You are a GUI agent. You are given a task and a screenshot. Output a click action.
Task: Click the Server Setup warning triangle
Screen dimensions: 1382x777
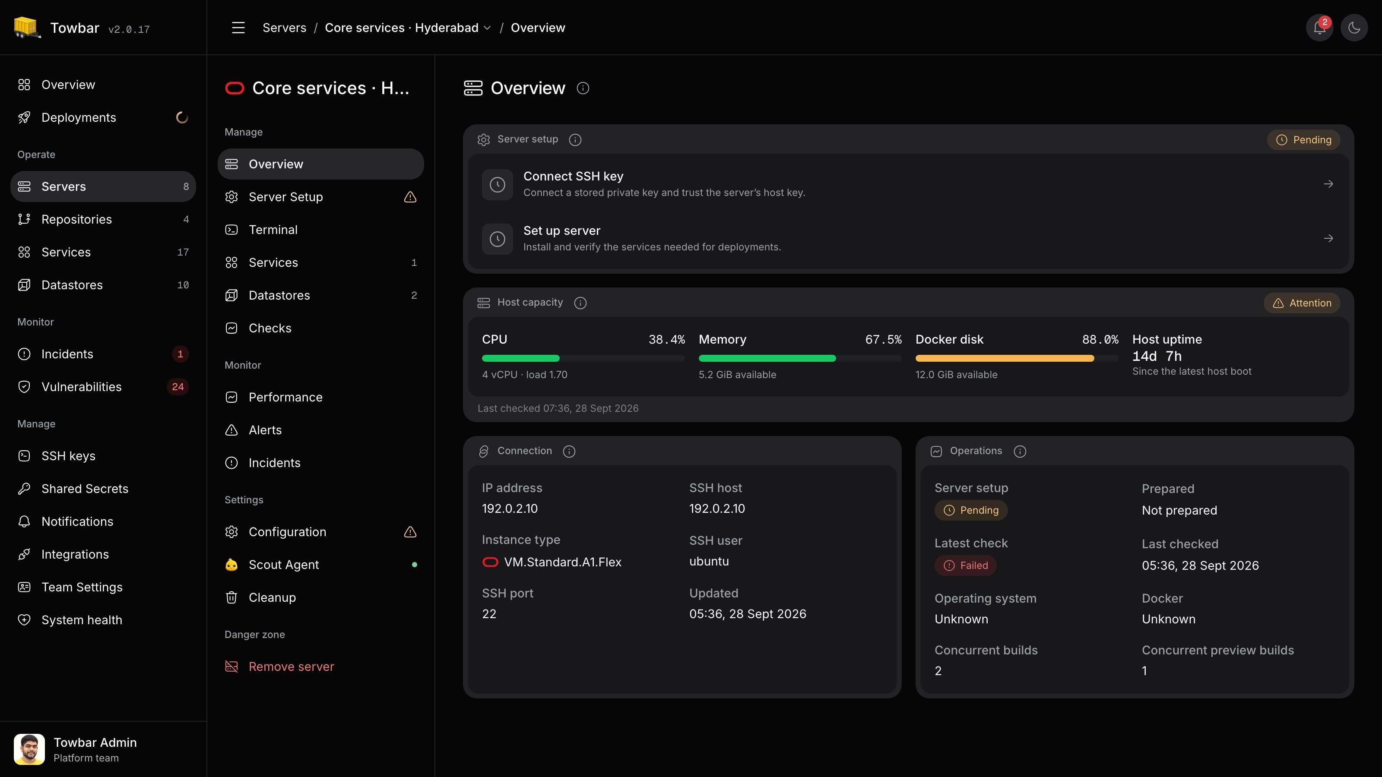[410, 197]
